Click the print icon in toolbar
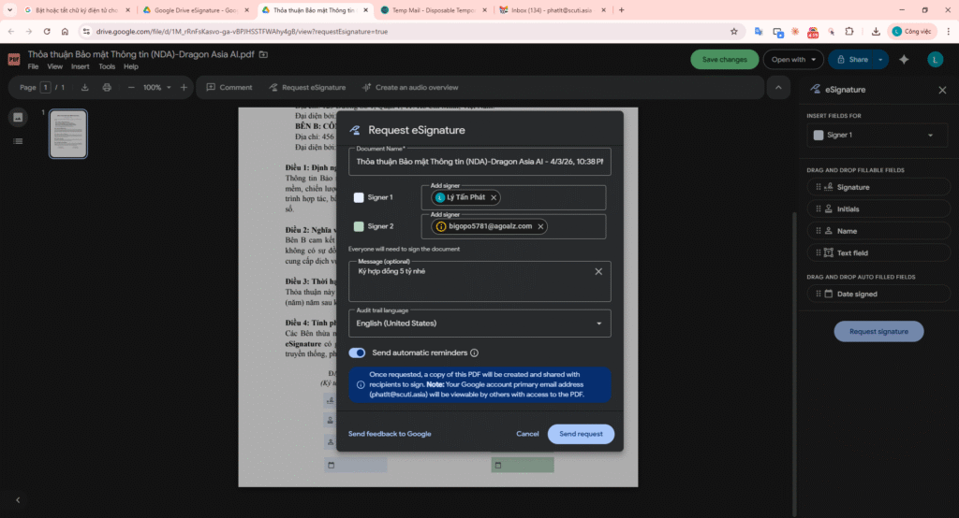 click(x=107, y=87)
